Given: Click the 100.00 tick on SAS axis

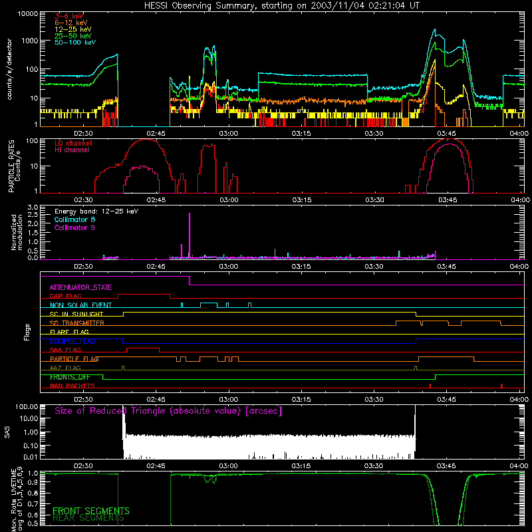Looking at the screenshot, I should pos(27,406).
